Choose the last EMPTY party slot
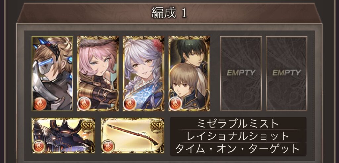Image resolution: width=339 pixels, height=163 pixels. tap(286, 74)
